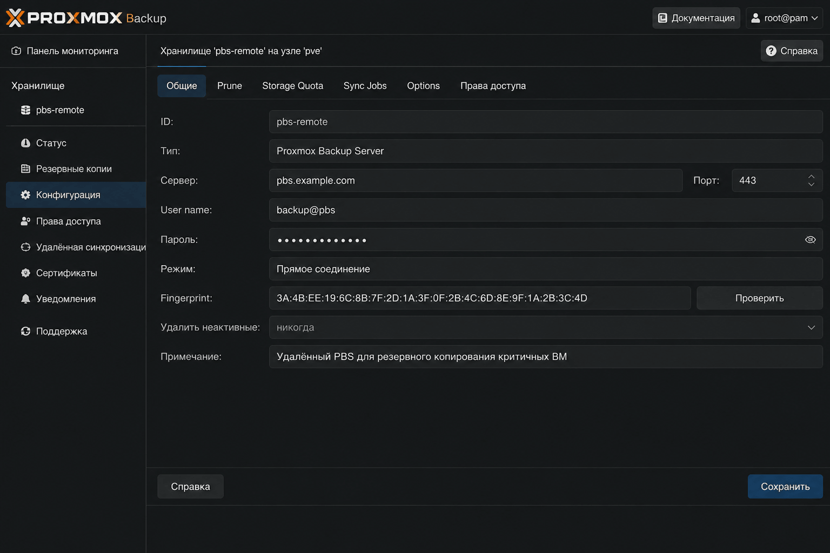Click the question mark icon in top Справка
The height and width of the screenshot is (553, 830).
[x=771, y=51]
